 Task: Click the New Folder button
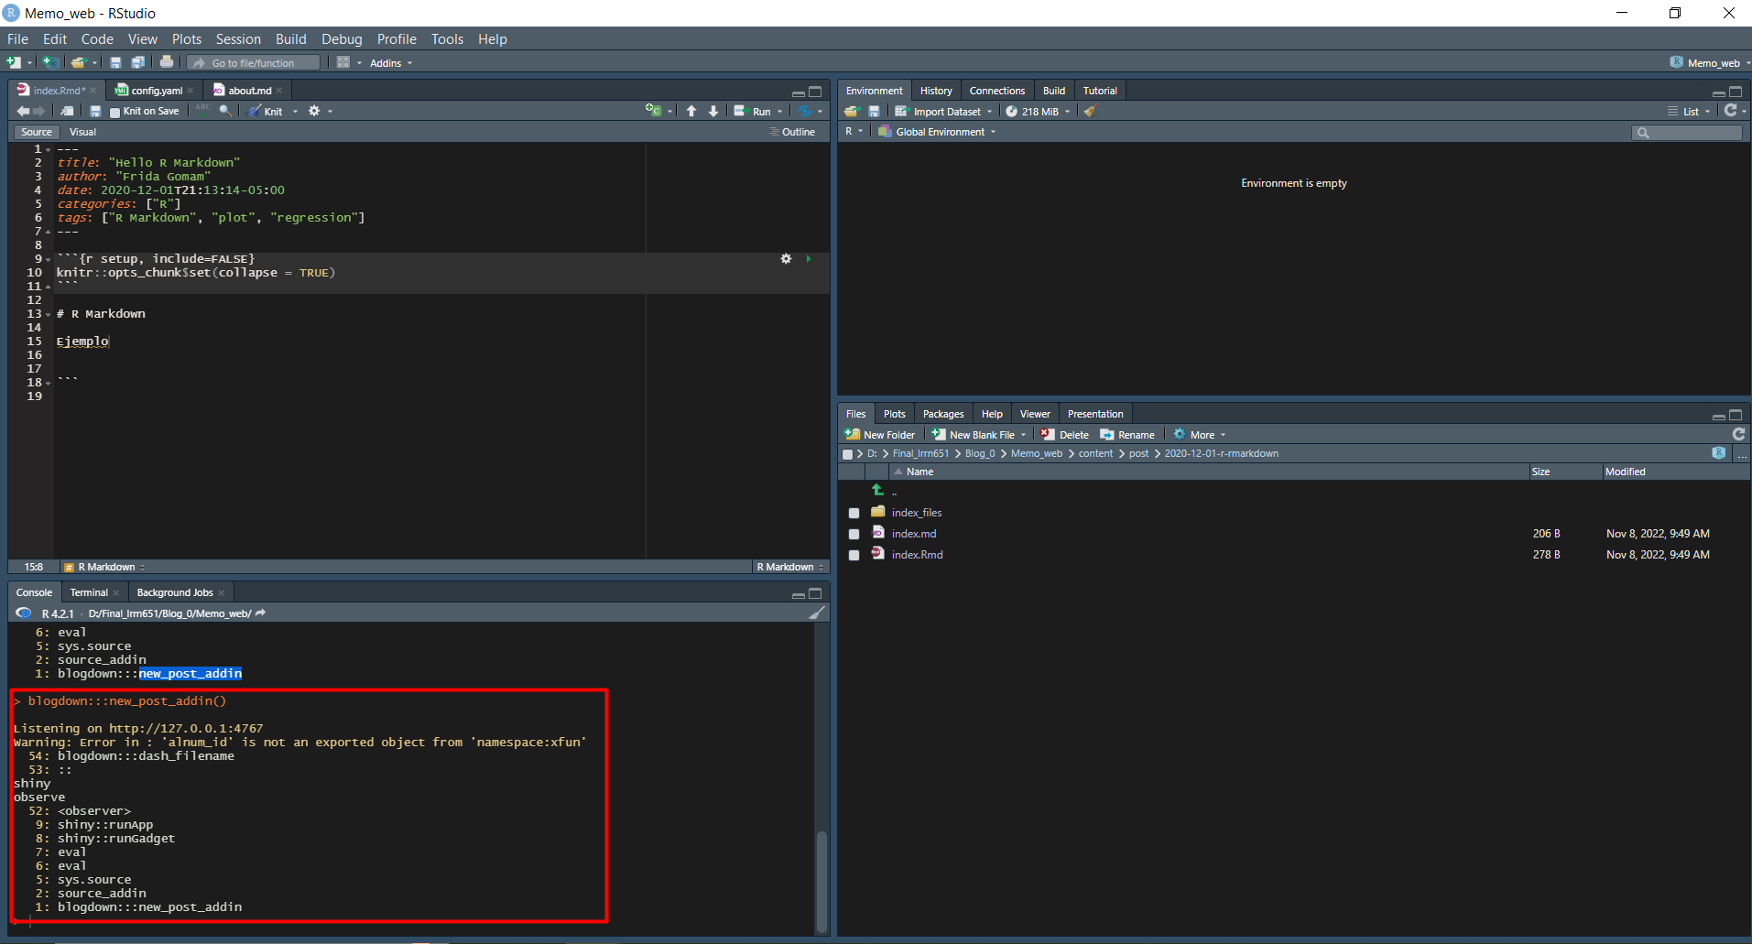(880, 435)
